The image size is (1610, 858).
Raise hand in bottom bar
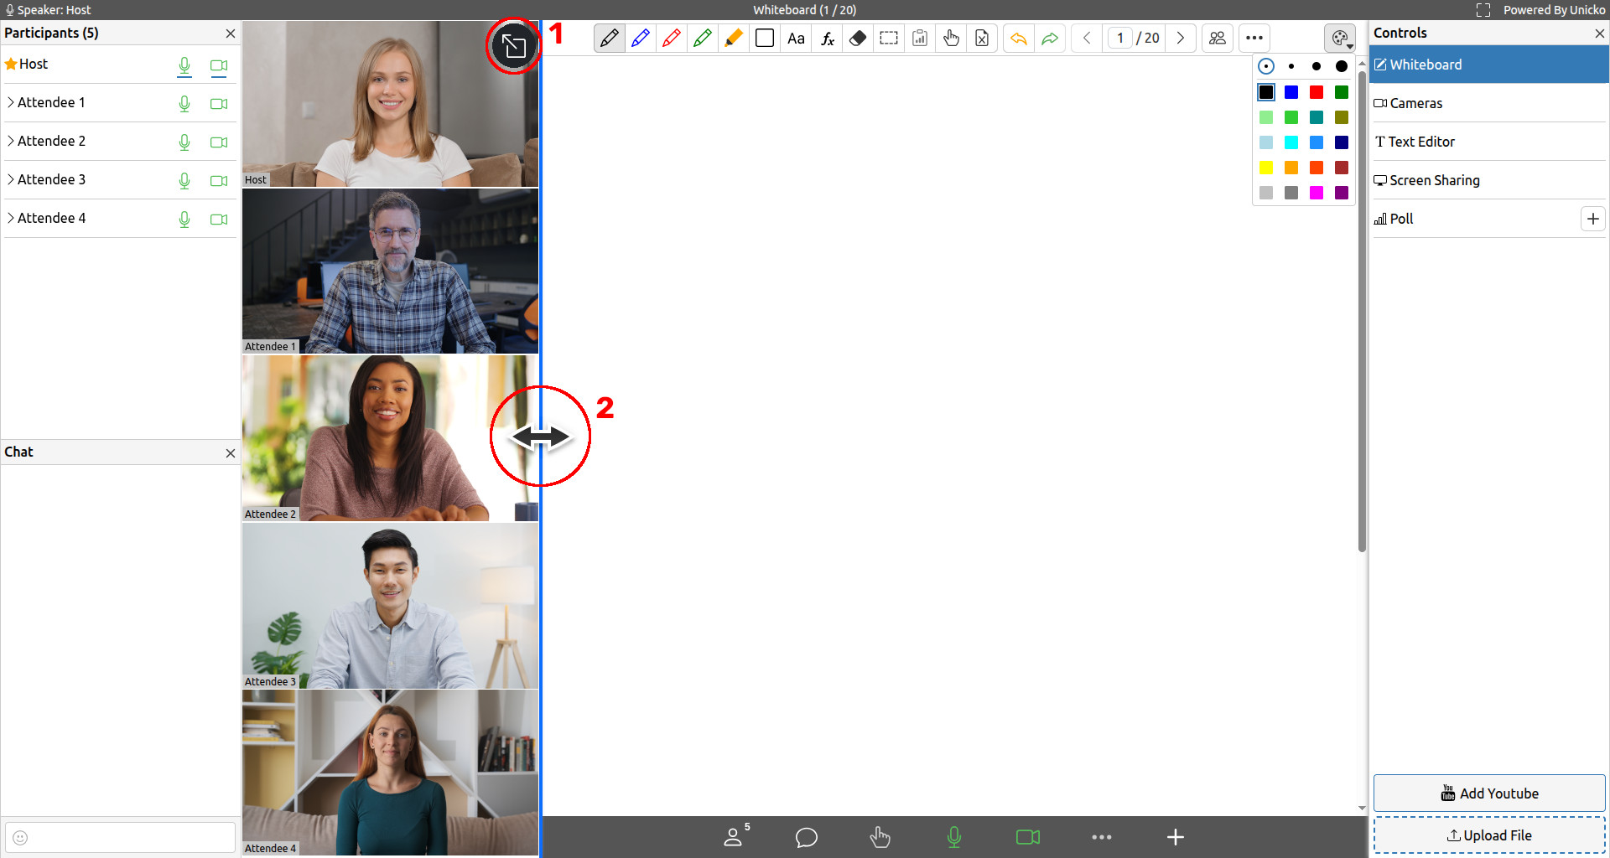click(x=880, y=837)
